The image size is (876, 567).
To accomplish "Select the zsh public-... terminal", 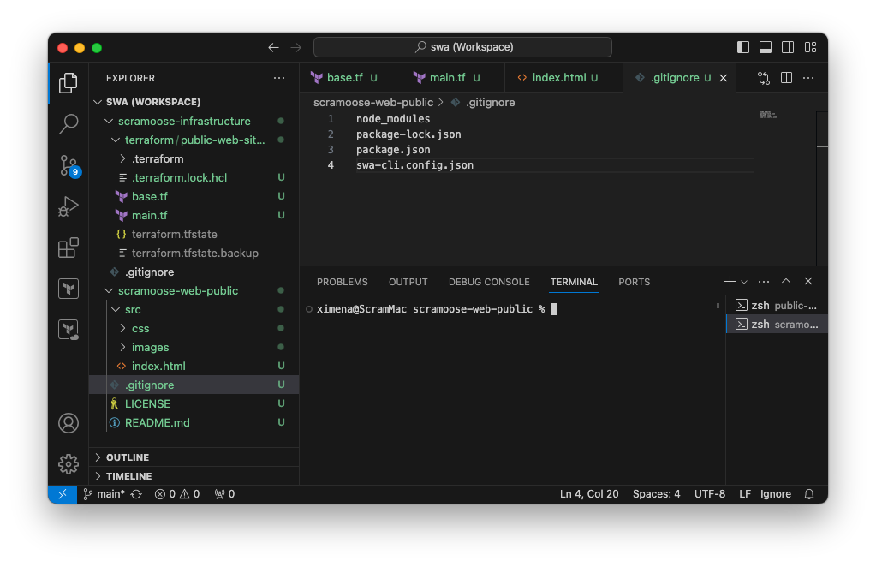I will pyautogui.click(x=777, y=306).
